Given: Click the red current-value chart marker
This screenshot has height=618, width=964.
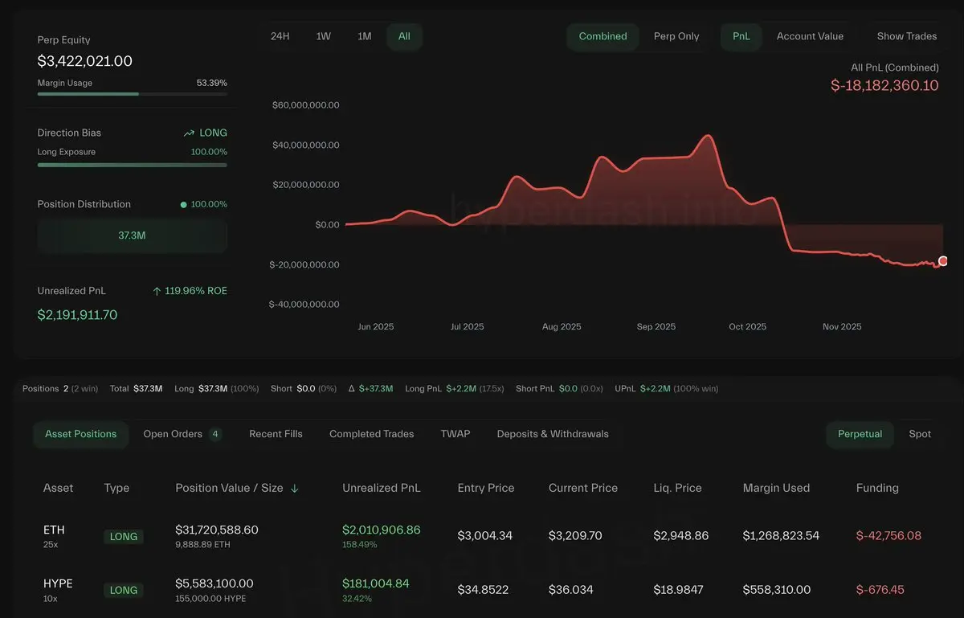Looking at the screenshot, I should [x=943, y=261].
